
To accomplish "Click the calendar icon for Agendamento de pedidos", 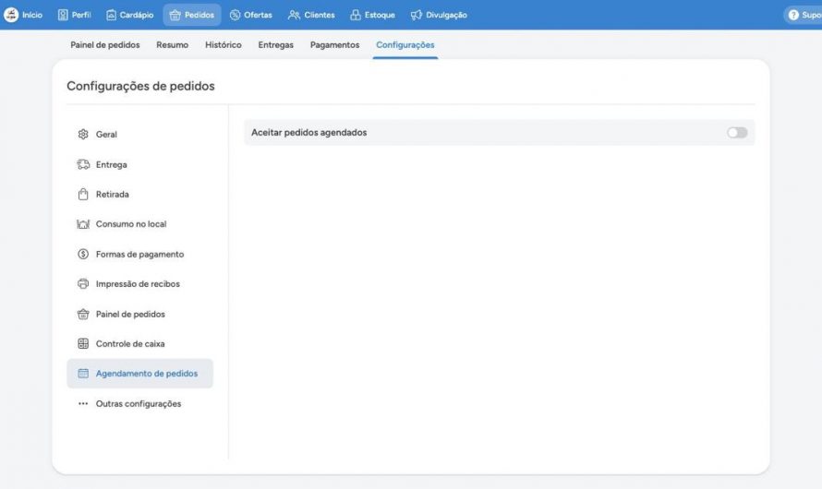I will click(83, 374).
